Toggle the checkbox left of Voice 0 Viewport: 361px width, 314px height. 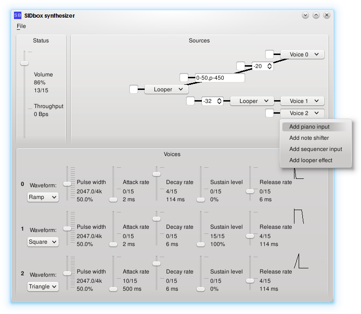pyautogui.click(x=269, y=55)
